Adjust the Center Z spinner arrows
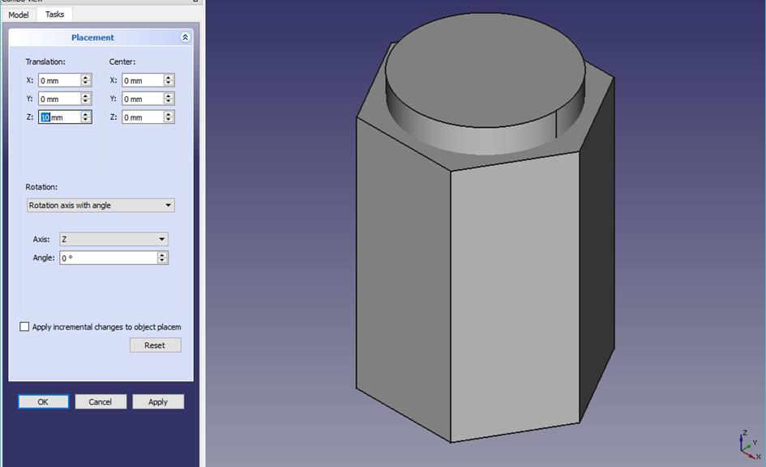766x467 pixels. (169, 117)
